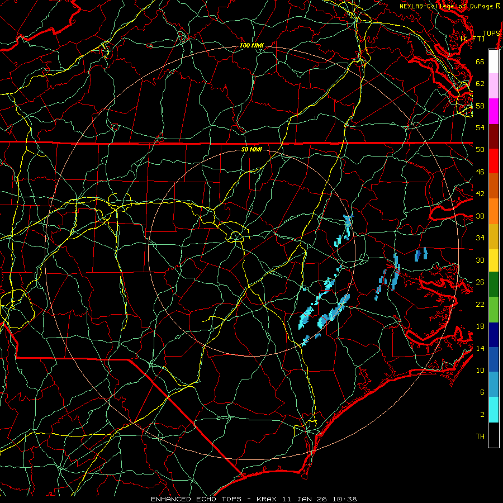Screen dimensions: 503x503
Task: Click the '2' legend value
Action: 482,415
